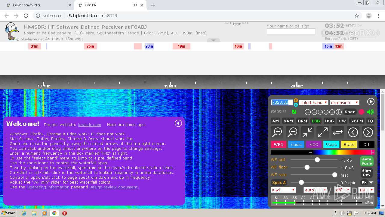385x217 pixels.
Task: Select the CW mode button
Action: 342,121
